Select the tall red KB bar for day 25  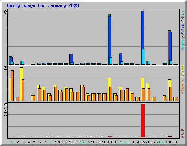[x=143, y=120]
